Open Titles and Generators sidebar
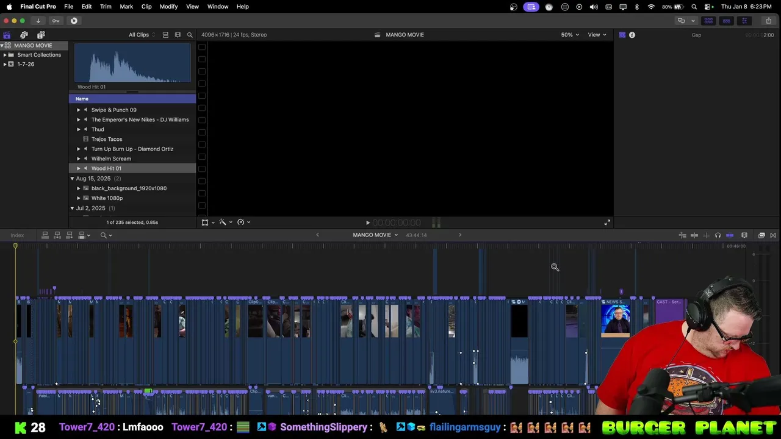The height and width of the screenshot is (439, 781). [41, 35]
